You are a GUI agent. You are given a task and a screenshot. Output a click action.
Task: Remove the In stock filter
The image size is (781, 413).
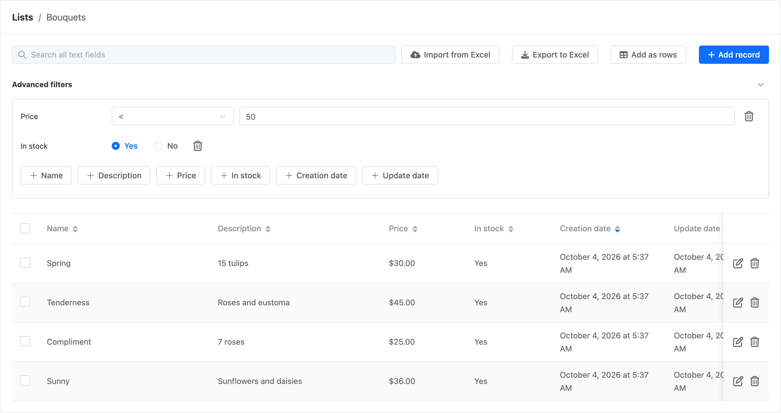[x=198, y=146]
